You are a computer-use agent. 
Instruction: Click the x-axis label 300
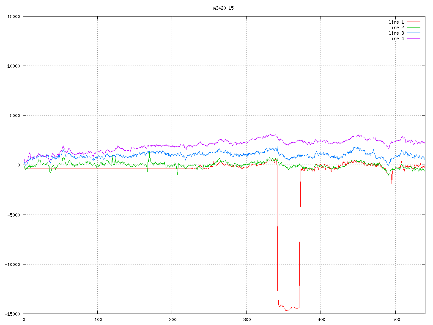point(247,320)
